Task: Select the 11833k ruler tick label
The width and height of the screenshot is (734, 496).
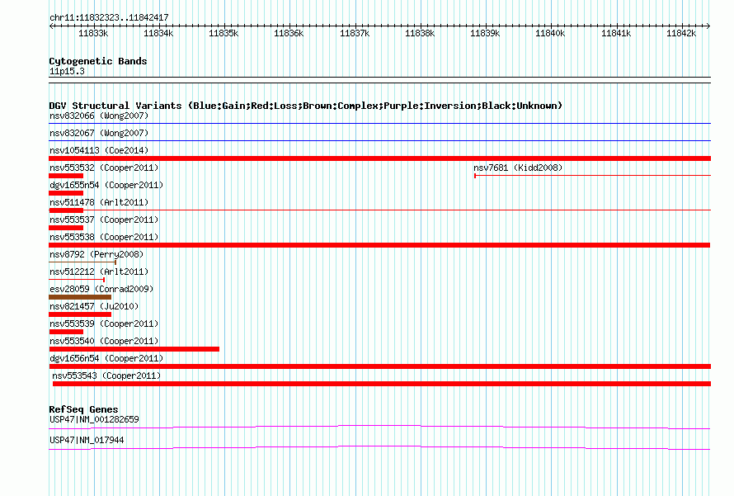Action: [x=93, y=33]
